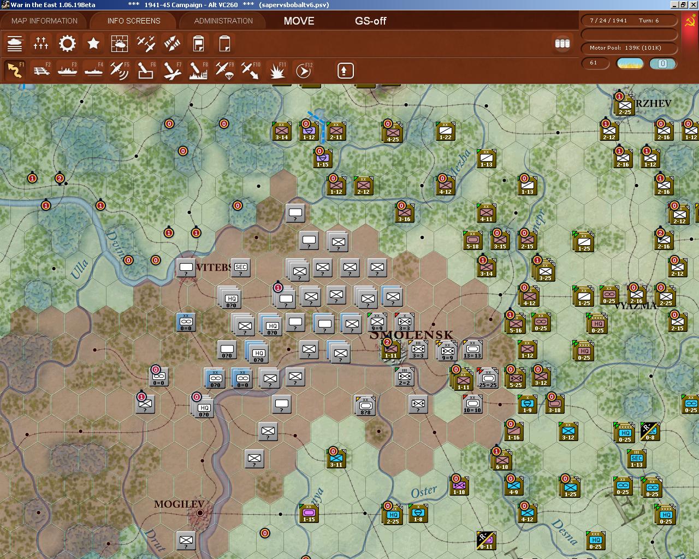Viewport: 699px width, 559px height.
Task: Select the German 25=25 stack near Smolensk
Action: click(x=488, y=378)
